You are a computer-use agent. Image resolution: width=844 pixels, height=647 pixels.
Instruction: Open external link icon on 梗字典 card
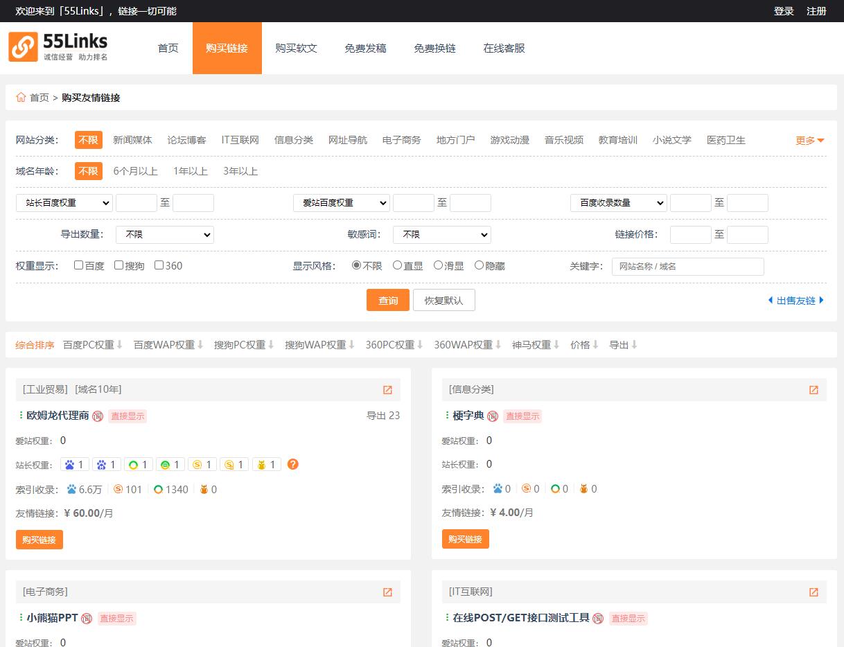(x=814, y=390)
